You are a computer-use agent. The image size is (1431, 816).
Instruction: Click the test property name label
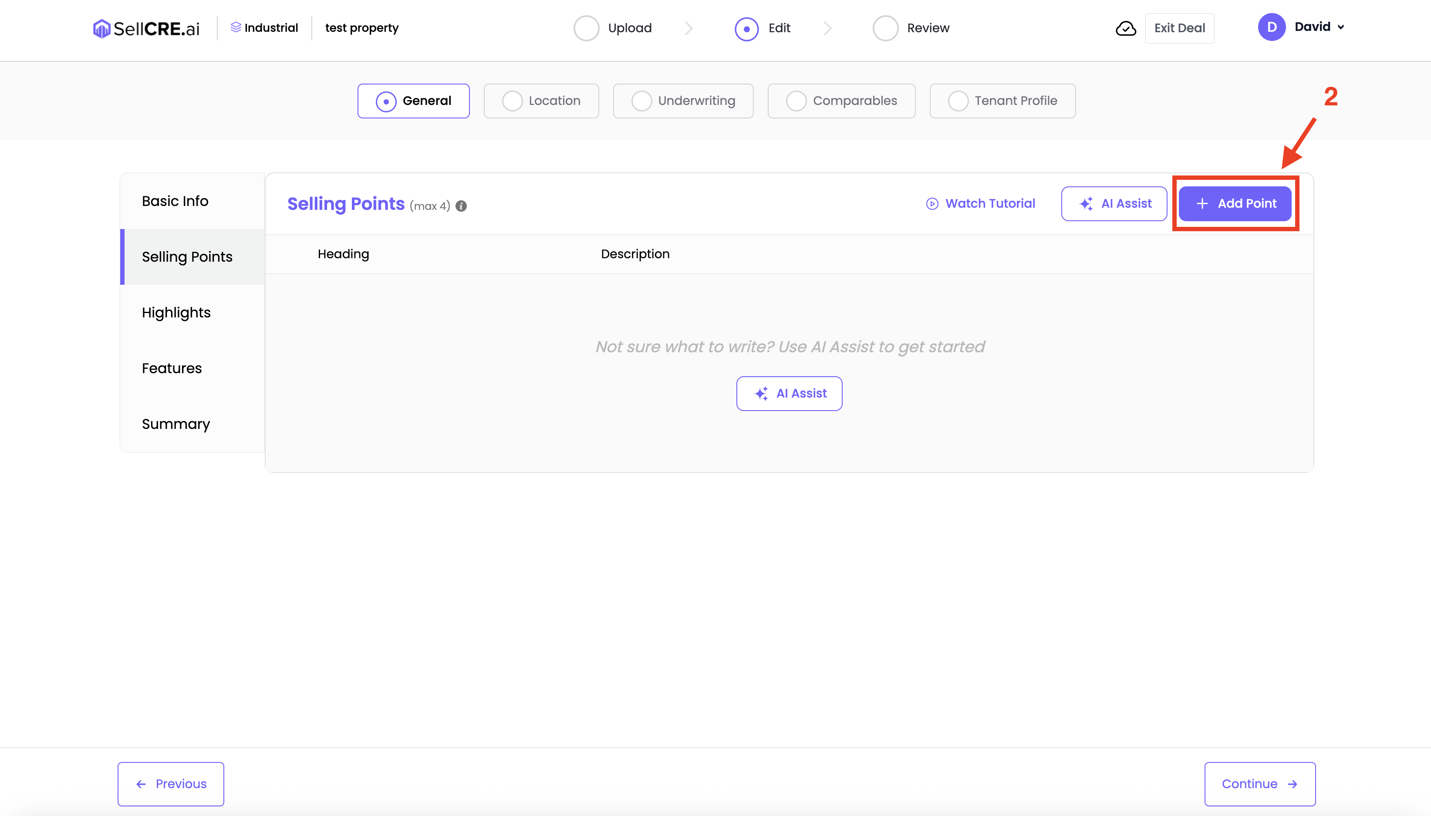click(361, 28)
